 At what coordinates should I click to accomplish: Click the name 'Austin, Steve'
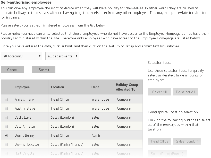coord(25,108)
